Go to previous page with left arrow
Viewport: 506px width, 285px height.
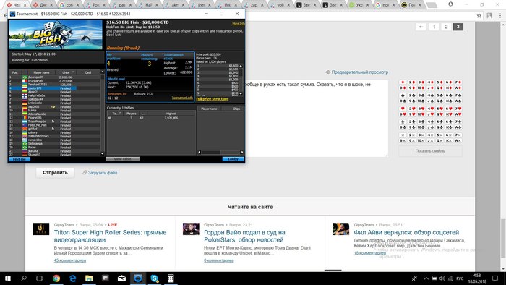421,27
